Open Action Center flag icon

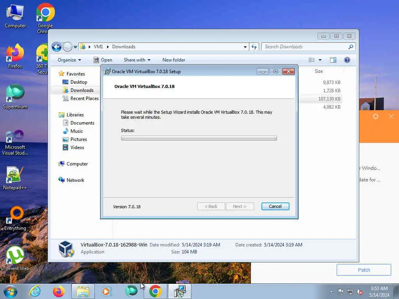[341, 291]
